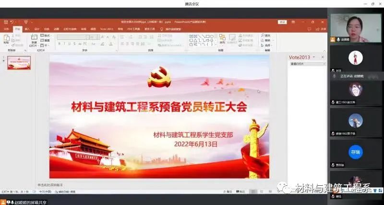Open the Font size combo box

point(93,37)
